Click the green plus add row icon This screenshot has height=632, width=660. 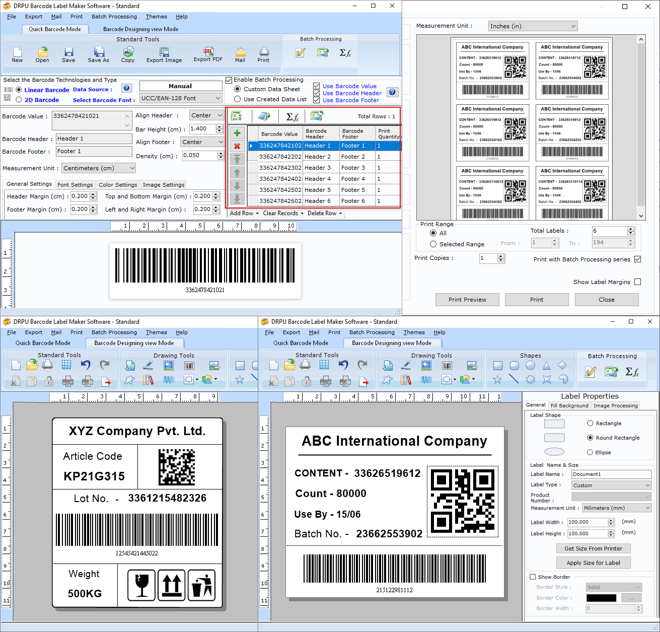pos(237,133)
